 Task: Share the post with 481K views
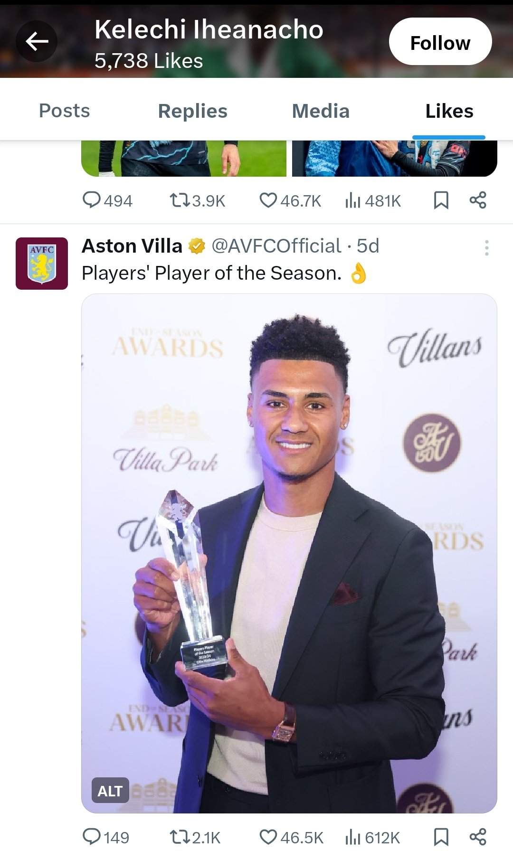[478, 200]
